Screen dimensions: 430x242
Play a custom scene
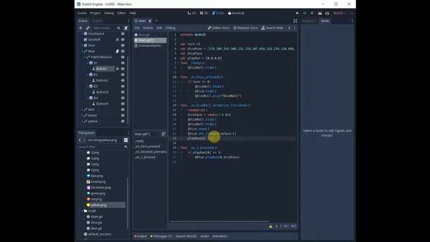pyautogui.click(x=327, y=13)
